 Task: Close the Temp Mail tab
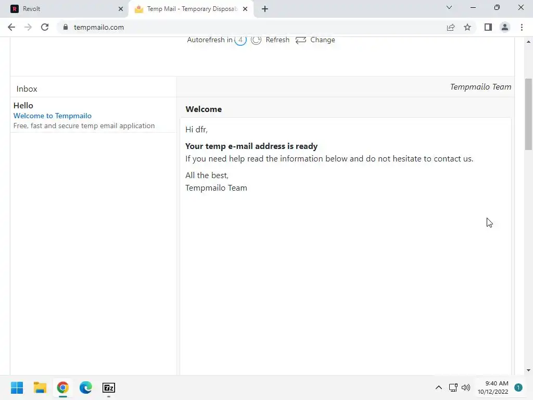tap(245, 9)
